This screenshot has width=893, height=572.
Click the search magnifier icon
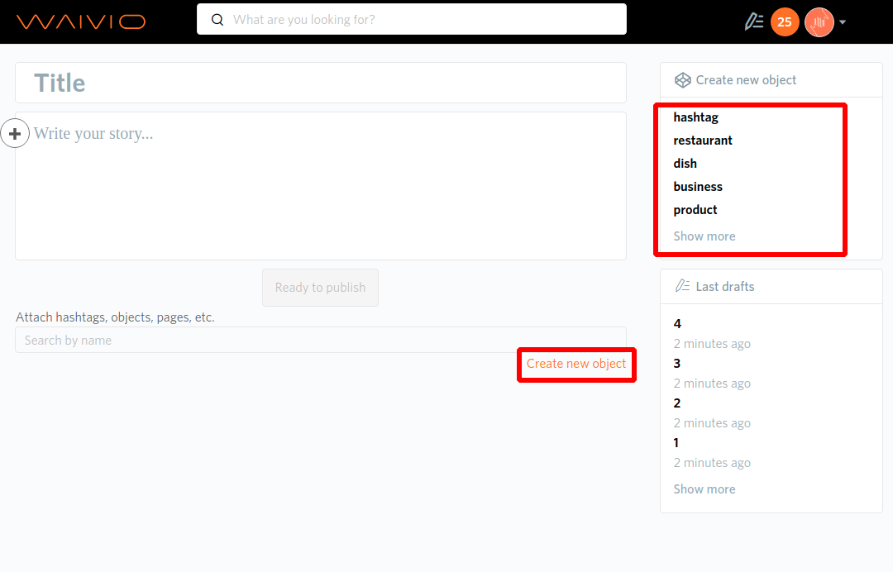point(218,20)
